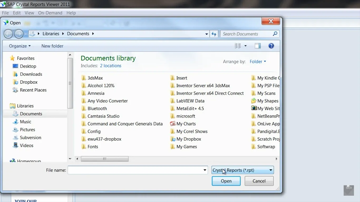Expand the File name history dropdown arrow
This screenshot has height=202, width=360.
pyautogui.click(x=205, y=170)
